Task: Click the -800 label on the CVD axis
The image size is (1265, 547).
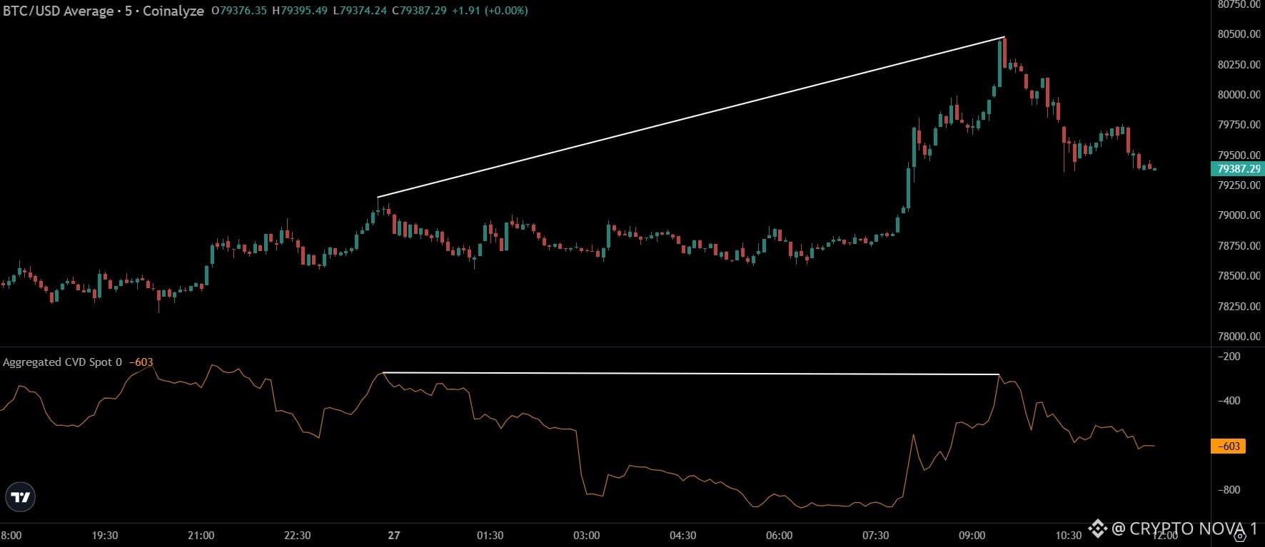Action: [x=1229, y=490]
